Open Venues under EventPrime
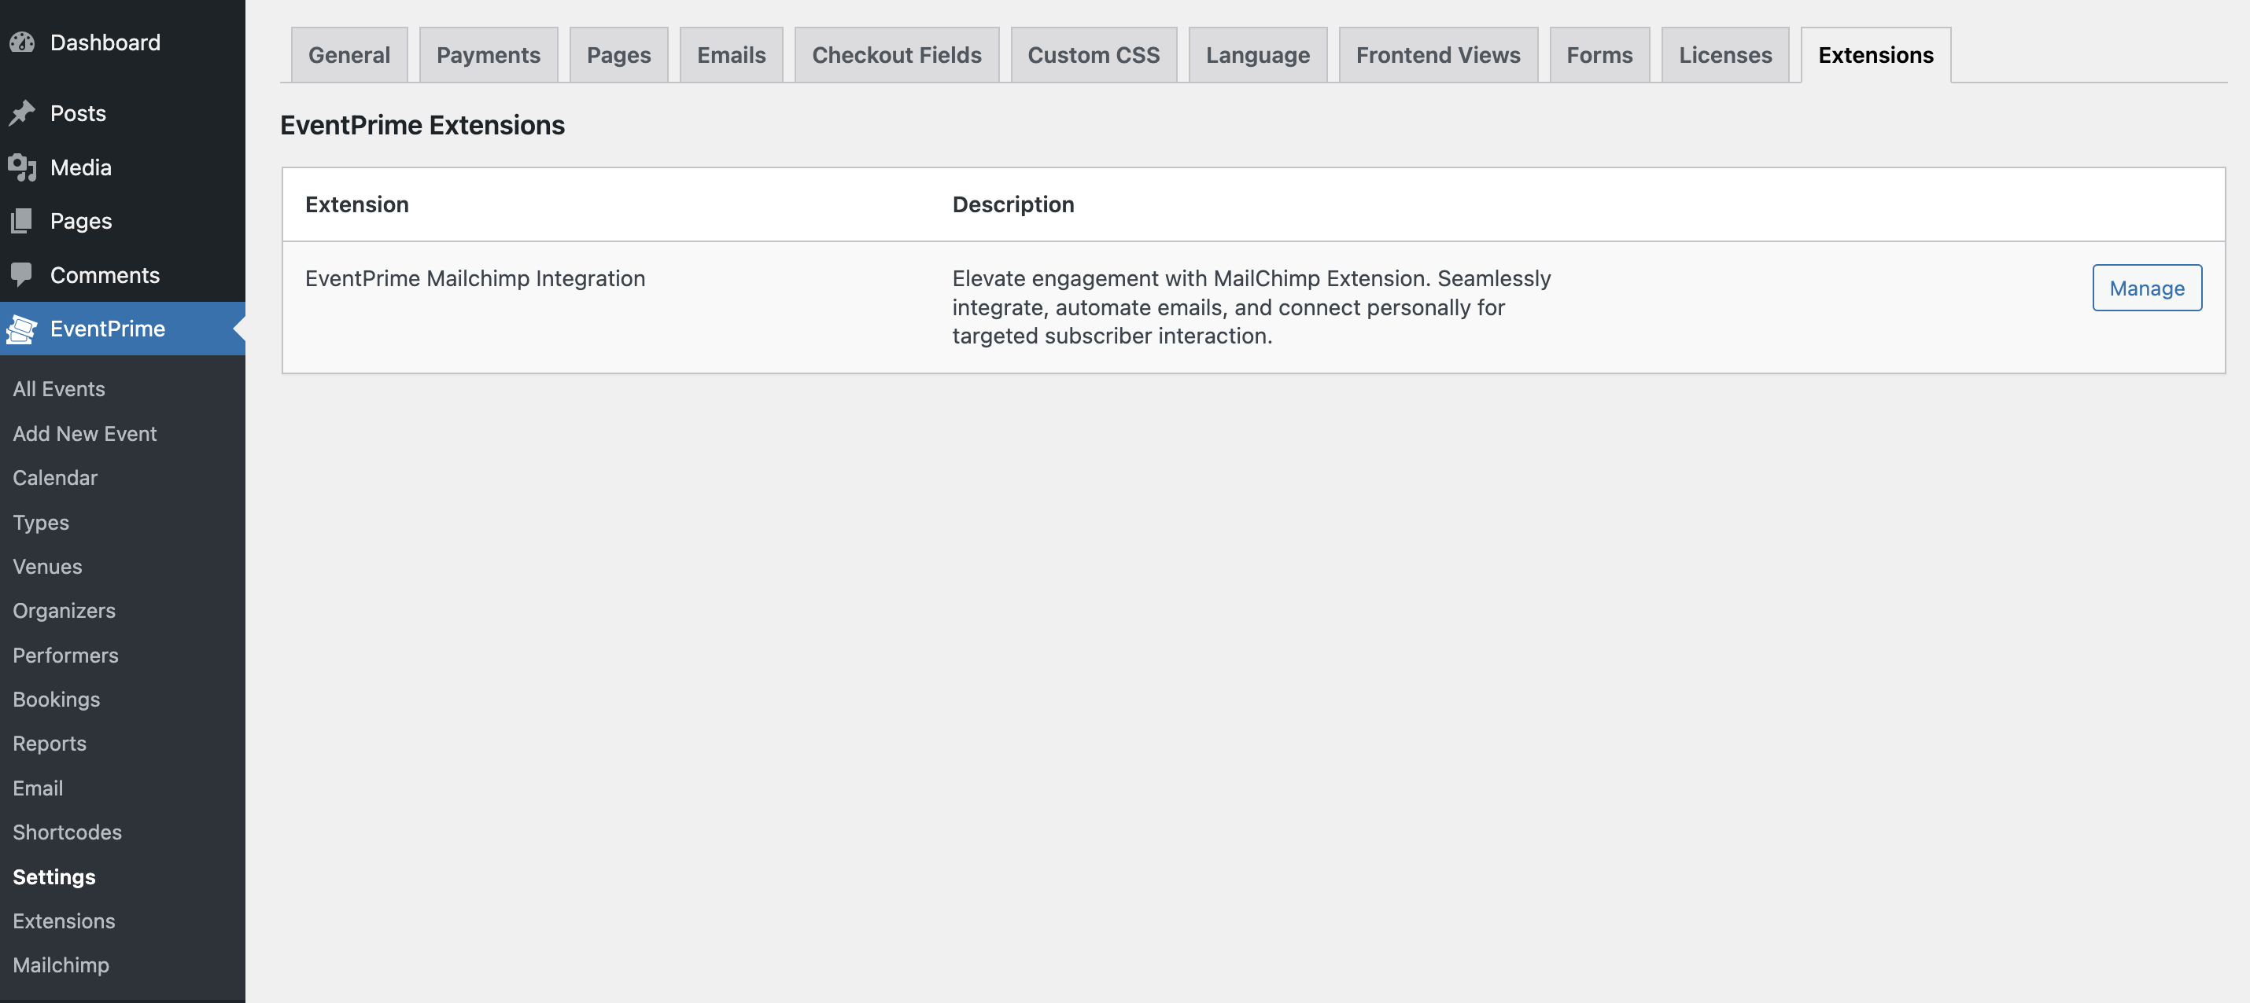Viewport: 2250px width, 1003px height. pyautogui.click(x=47, y=567)
